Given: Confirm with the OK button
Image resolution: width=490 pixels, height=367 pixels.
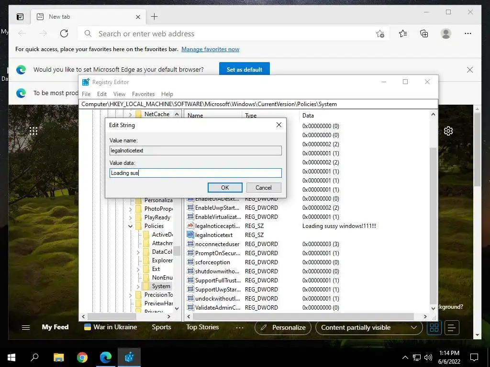Looking at the screenshot, I should pos(225,187).
